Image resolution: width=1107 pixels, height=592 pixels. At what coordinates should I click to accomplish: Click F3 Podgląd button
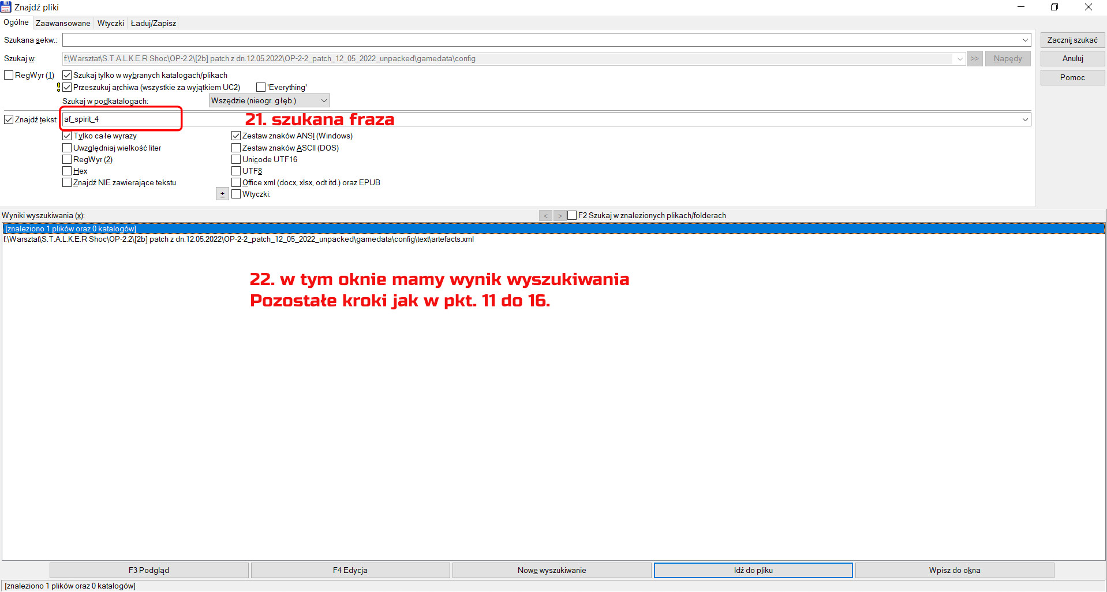coord(149,570)
